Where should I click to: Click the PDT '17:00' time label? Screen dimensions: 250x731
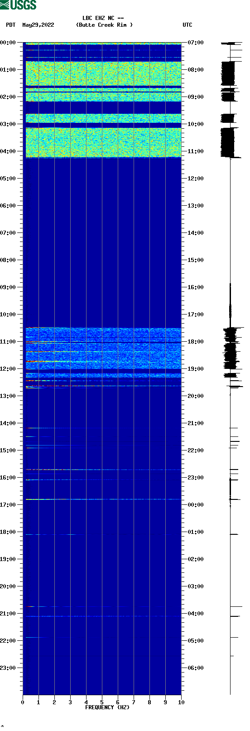(8, 505)
